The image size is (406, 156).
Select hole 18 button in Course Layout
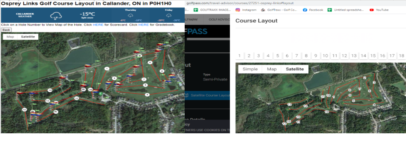[401, 56]
